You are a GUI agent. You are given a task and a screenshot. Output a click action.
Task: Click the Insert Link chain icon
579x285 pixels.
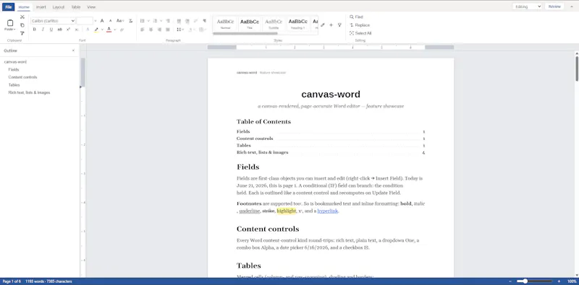click(x=122, y=30)
